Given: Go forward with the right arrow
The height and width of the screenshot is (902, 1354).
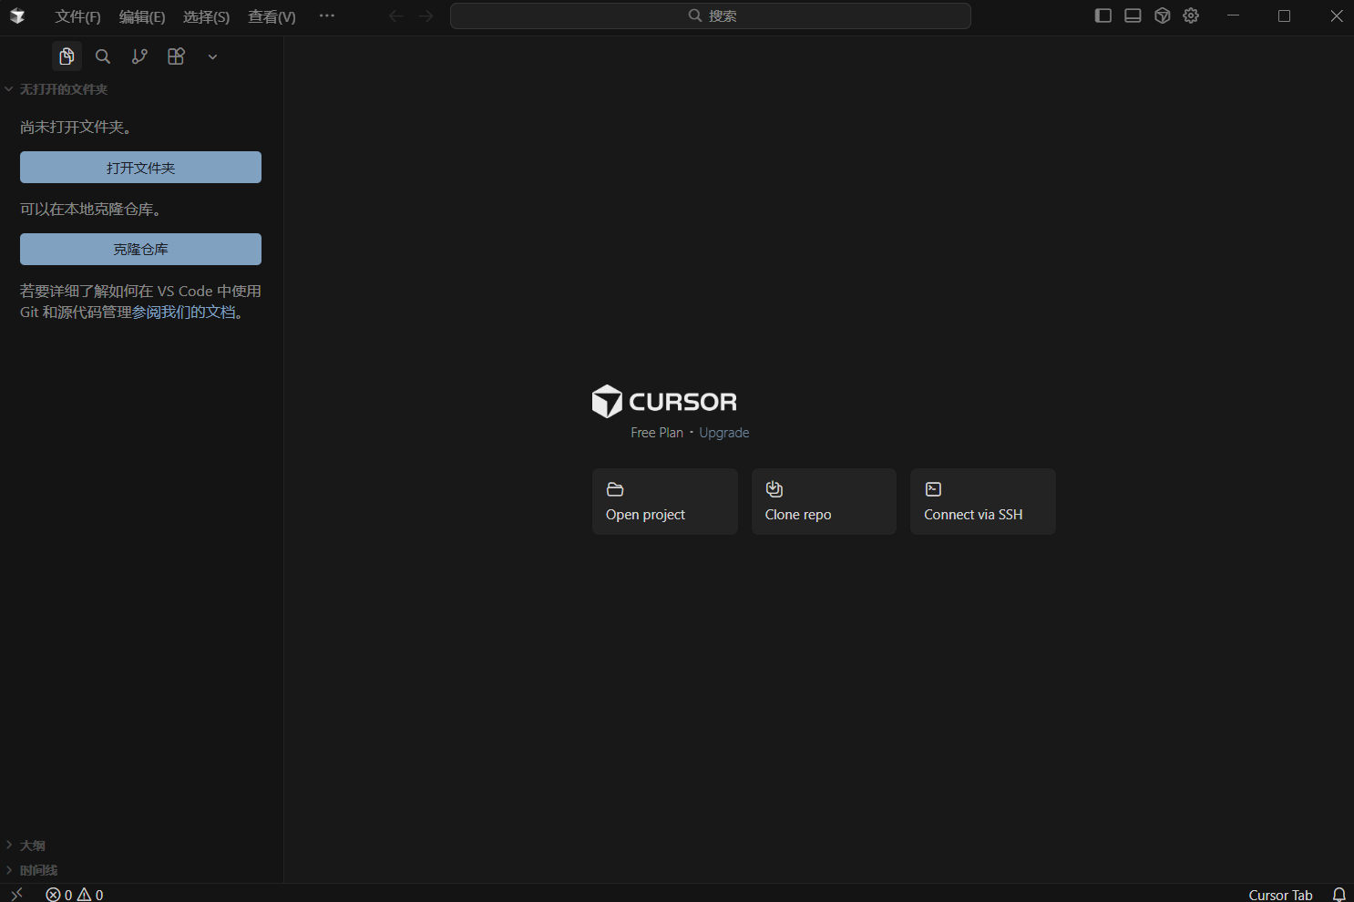Looking at the screenshot, I should tap(426, 15).
